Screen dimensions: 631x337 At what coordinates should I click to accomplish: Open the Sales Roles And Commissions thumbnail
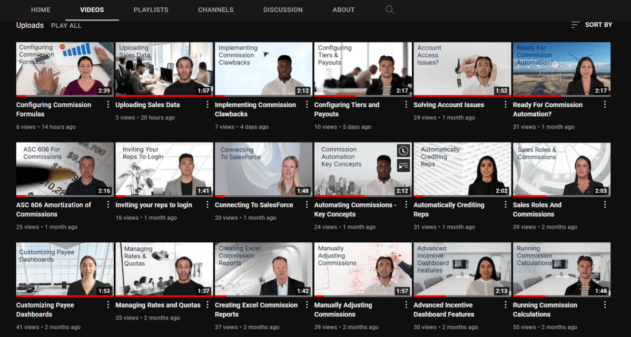coord(561,169)
